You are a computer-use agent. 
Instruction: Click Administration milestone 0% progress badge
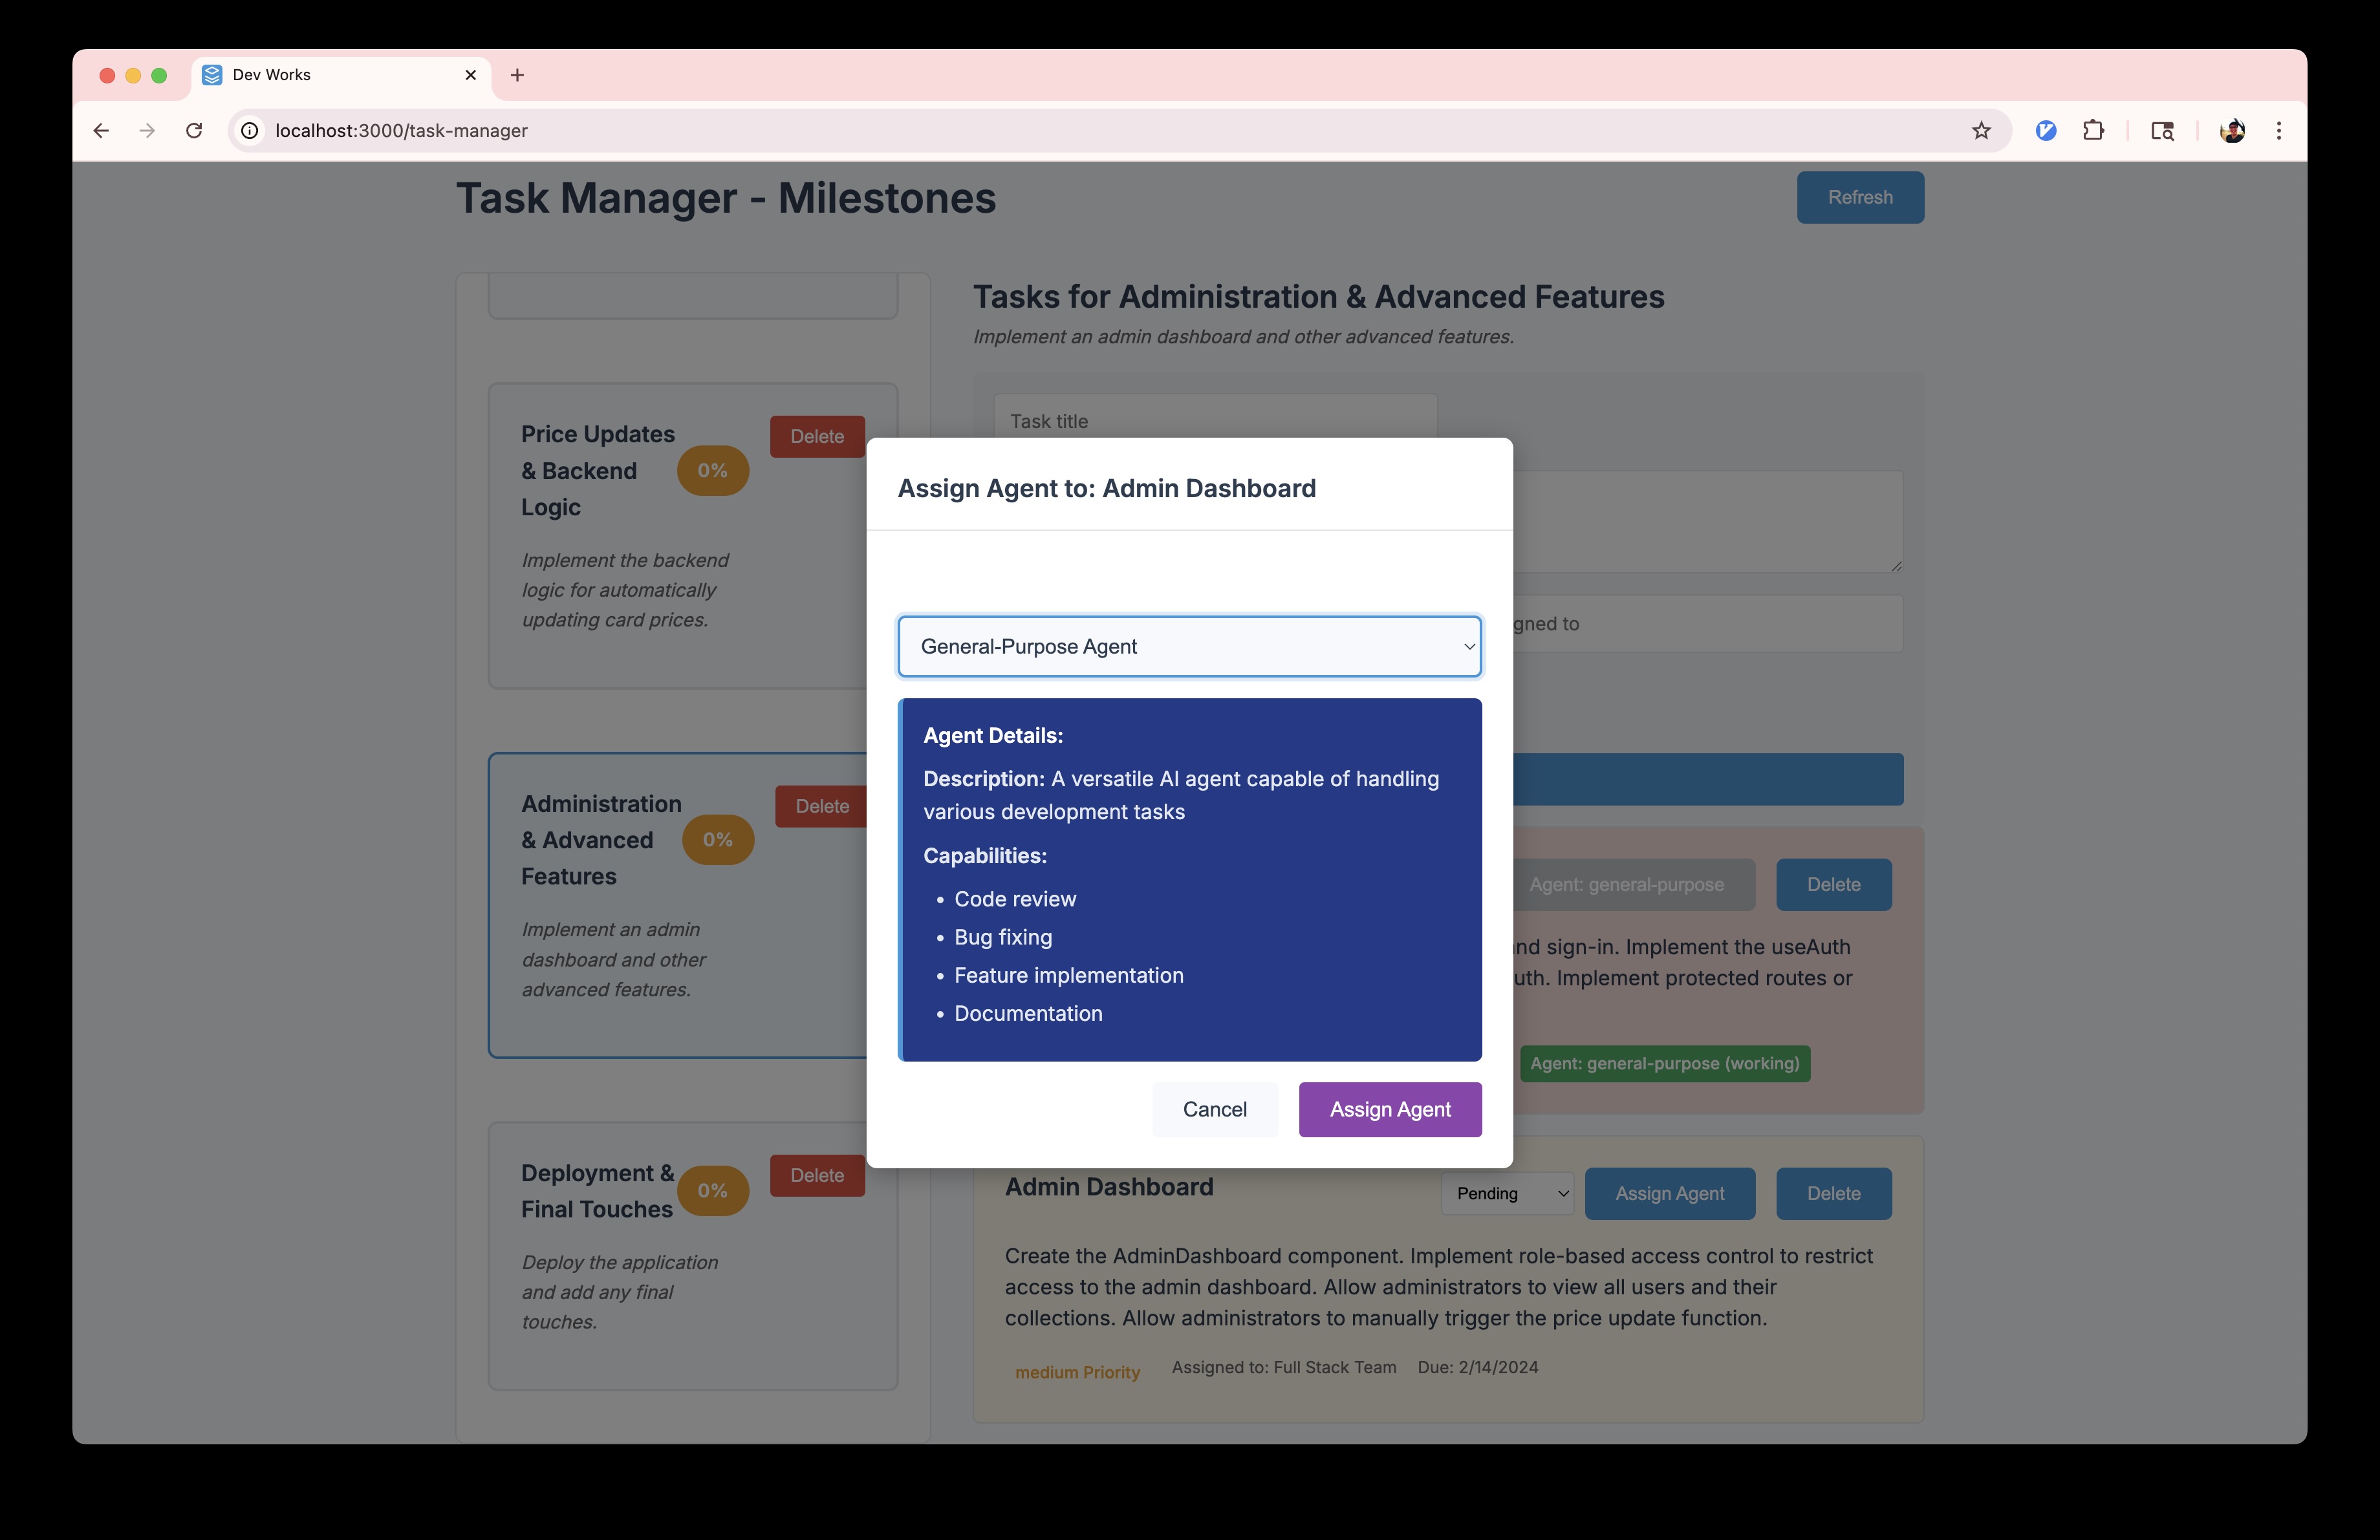click(717, 839)
